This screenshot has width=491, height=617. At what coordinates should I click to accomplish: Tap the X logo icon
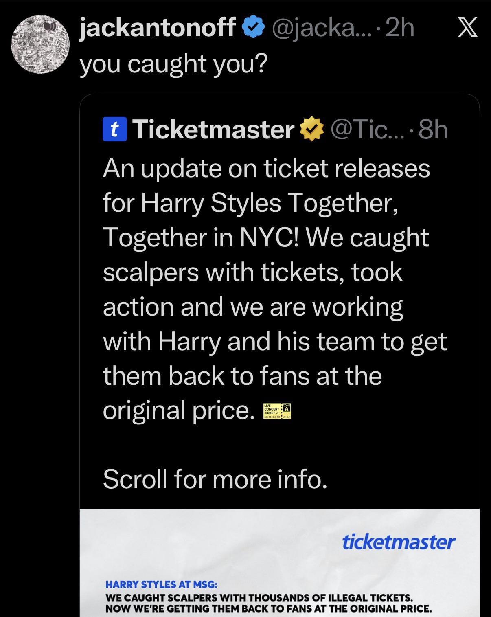[x=467, y=29]
